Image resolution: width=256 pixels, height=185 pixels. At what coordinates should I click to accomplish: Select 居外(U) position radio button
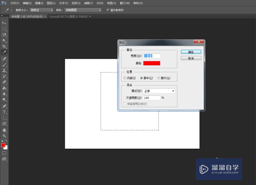pyautogui.click(x=158, y=78)
